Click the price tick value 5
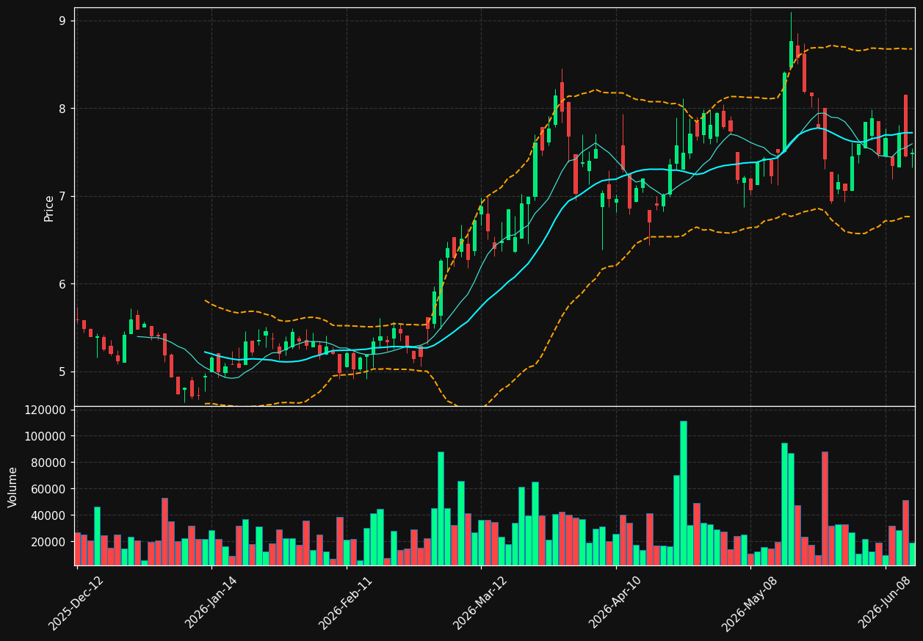923x641 pixels. pyautogui.click(x=62, y=372)
